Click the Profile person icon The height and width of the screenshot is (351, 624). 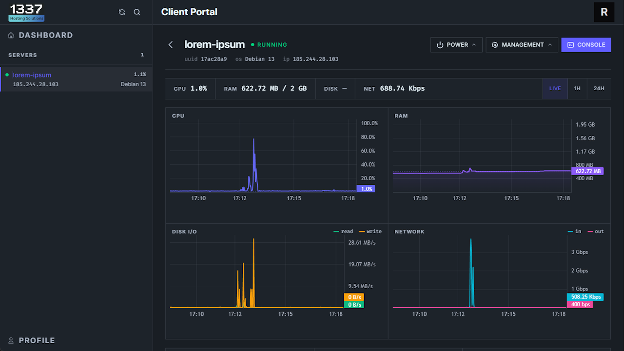(11, 340)
